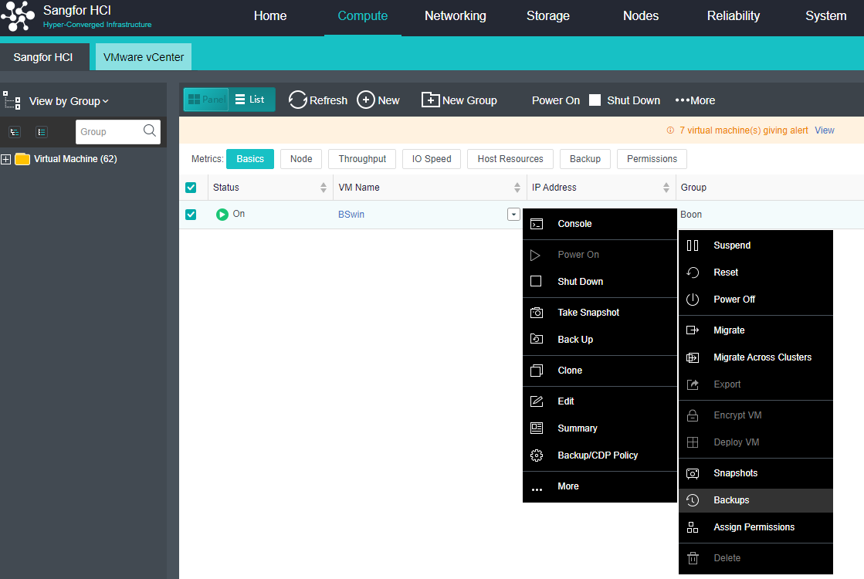Open the View by Group dropdown

click(x=69, y=101)
